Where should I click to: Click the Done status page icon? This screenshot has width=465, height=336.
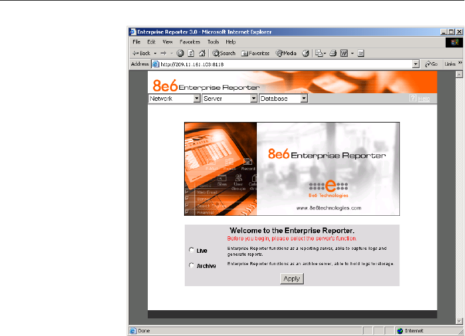[133, 331]
